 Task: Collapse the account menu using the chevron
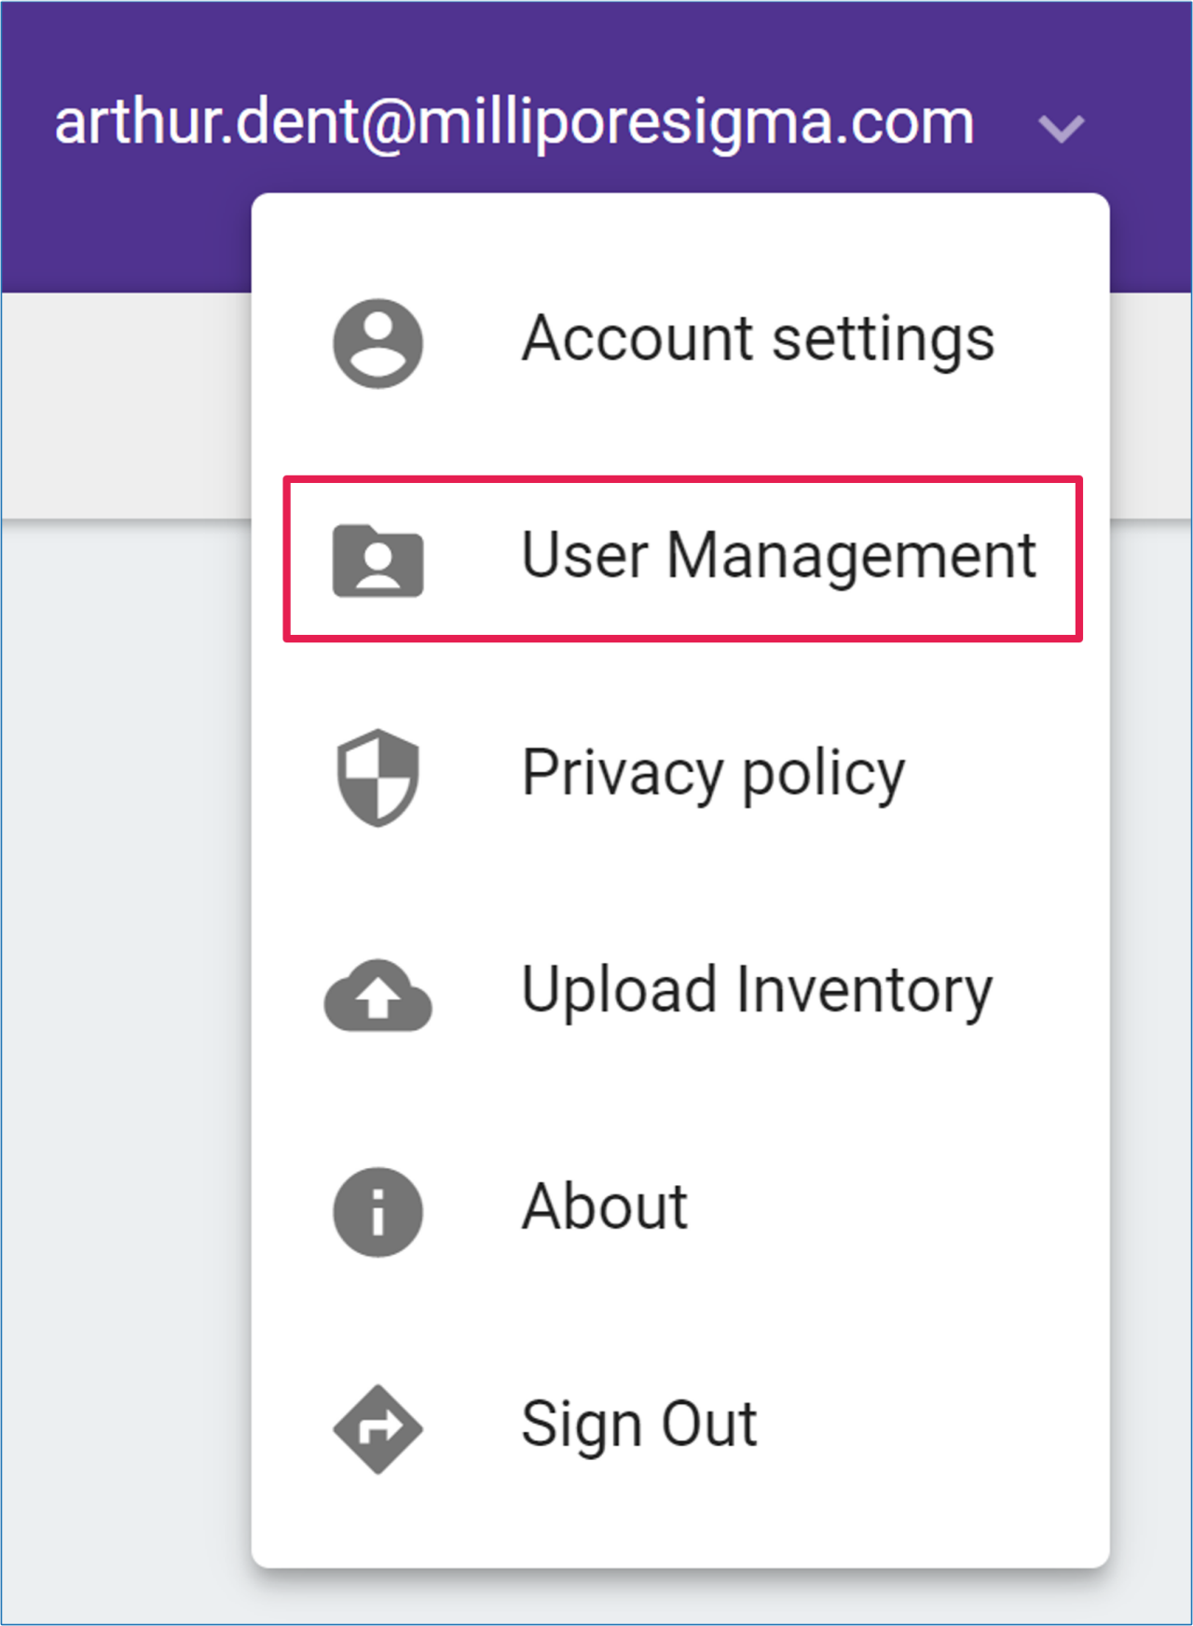tap(1061, 127)
